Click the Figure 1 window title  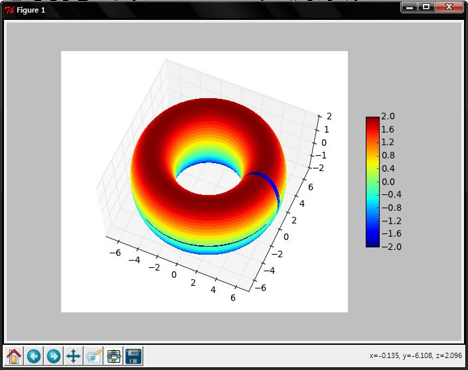point(31,10)
